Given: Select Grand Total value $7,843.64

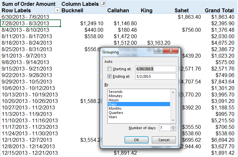Looking at the screenshot, I should (x=223, y=82).
